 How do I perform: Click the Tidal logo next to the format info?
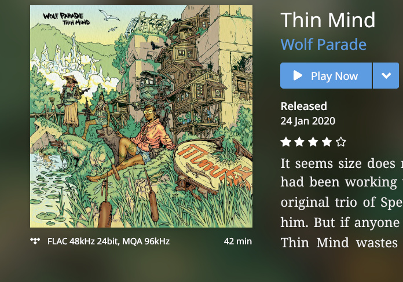click(x=35, y=241)
